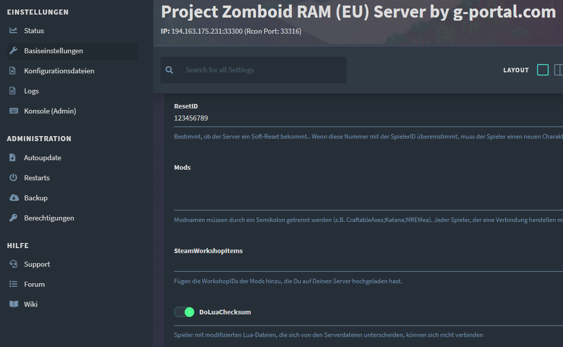The width and height of the screenshot is (563, 347).
Task: Open Wiki using the book icon
Action: tap(12, 304)
